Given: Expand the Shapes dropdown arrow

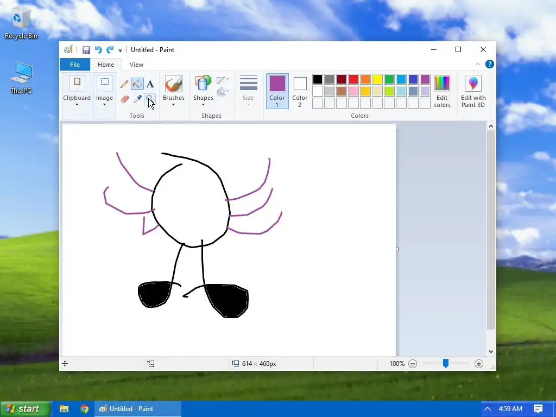Looking at the screenshot, I should click(203, 105).
